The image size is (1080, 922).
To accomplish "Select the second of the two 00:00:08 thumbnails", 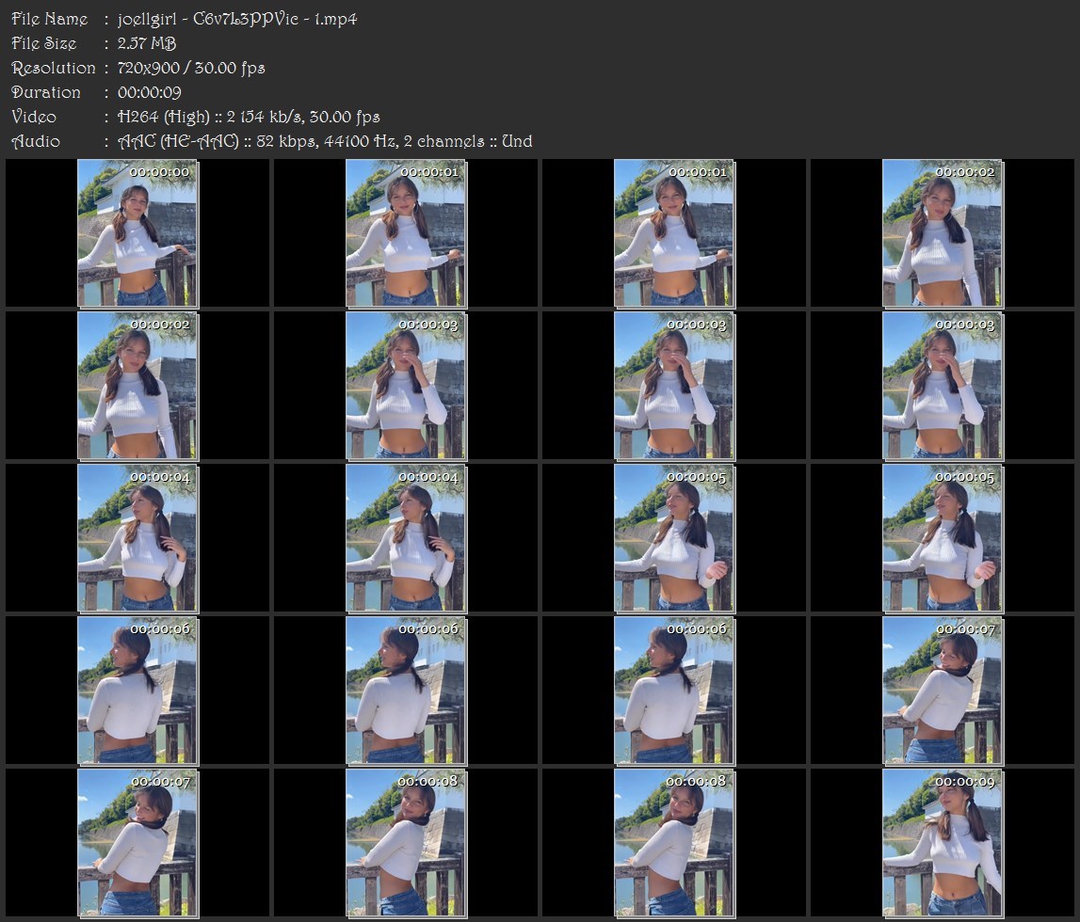I will 674,843.
